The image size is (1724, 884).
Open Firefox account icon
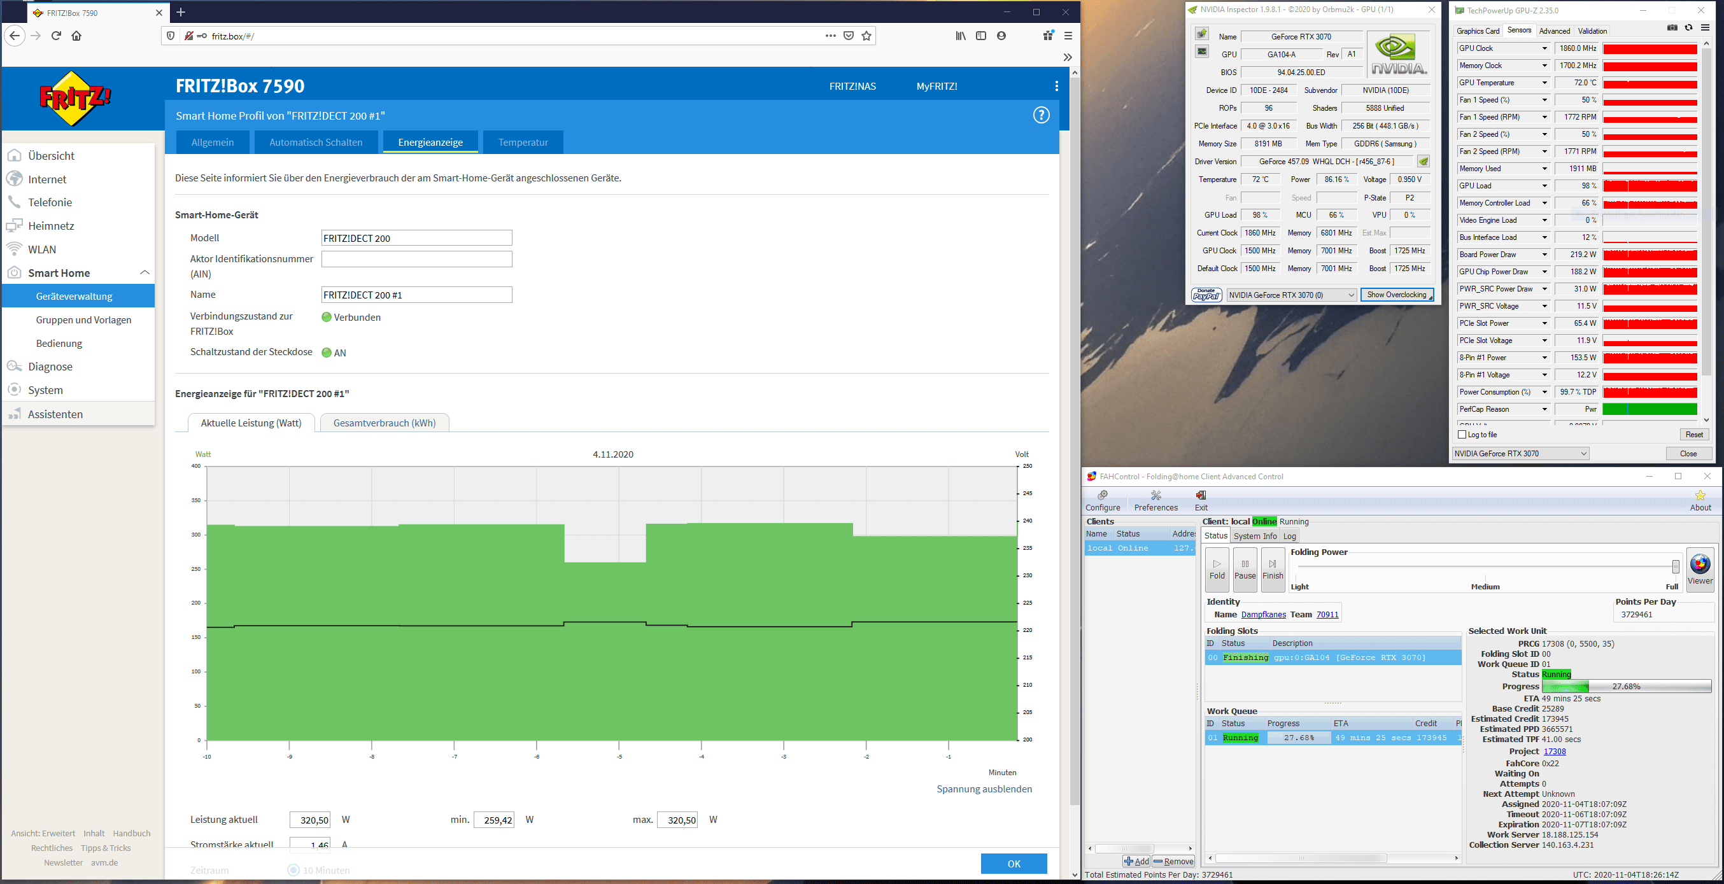pyautogui.click(x=1001, y=36)
